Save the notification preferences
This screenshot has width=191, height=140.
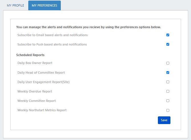click(x=164, y=120)
